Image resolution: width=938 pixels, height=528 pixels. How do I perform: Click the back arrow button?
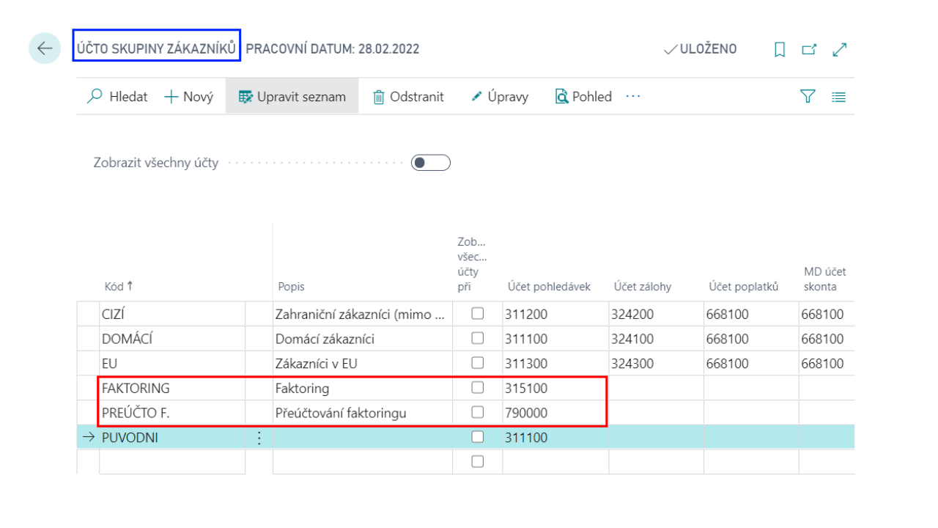pyautogui.click(x=45, y=48)
